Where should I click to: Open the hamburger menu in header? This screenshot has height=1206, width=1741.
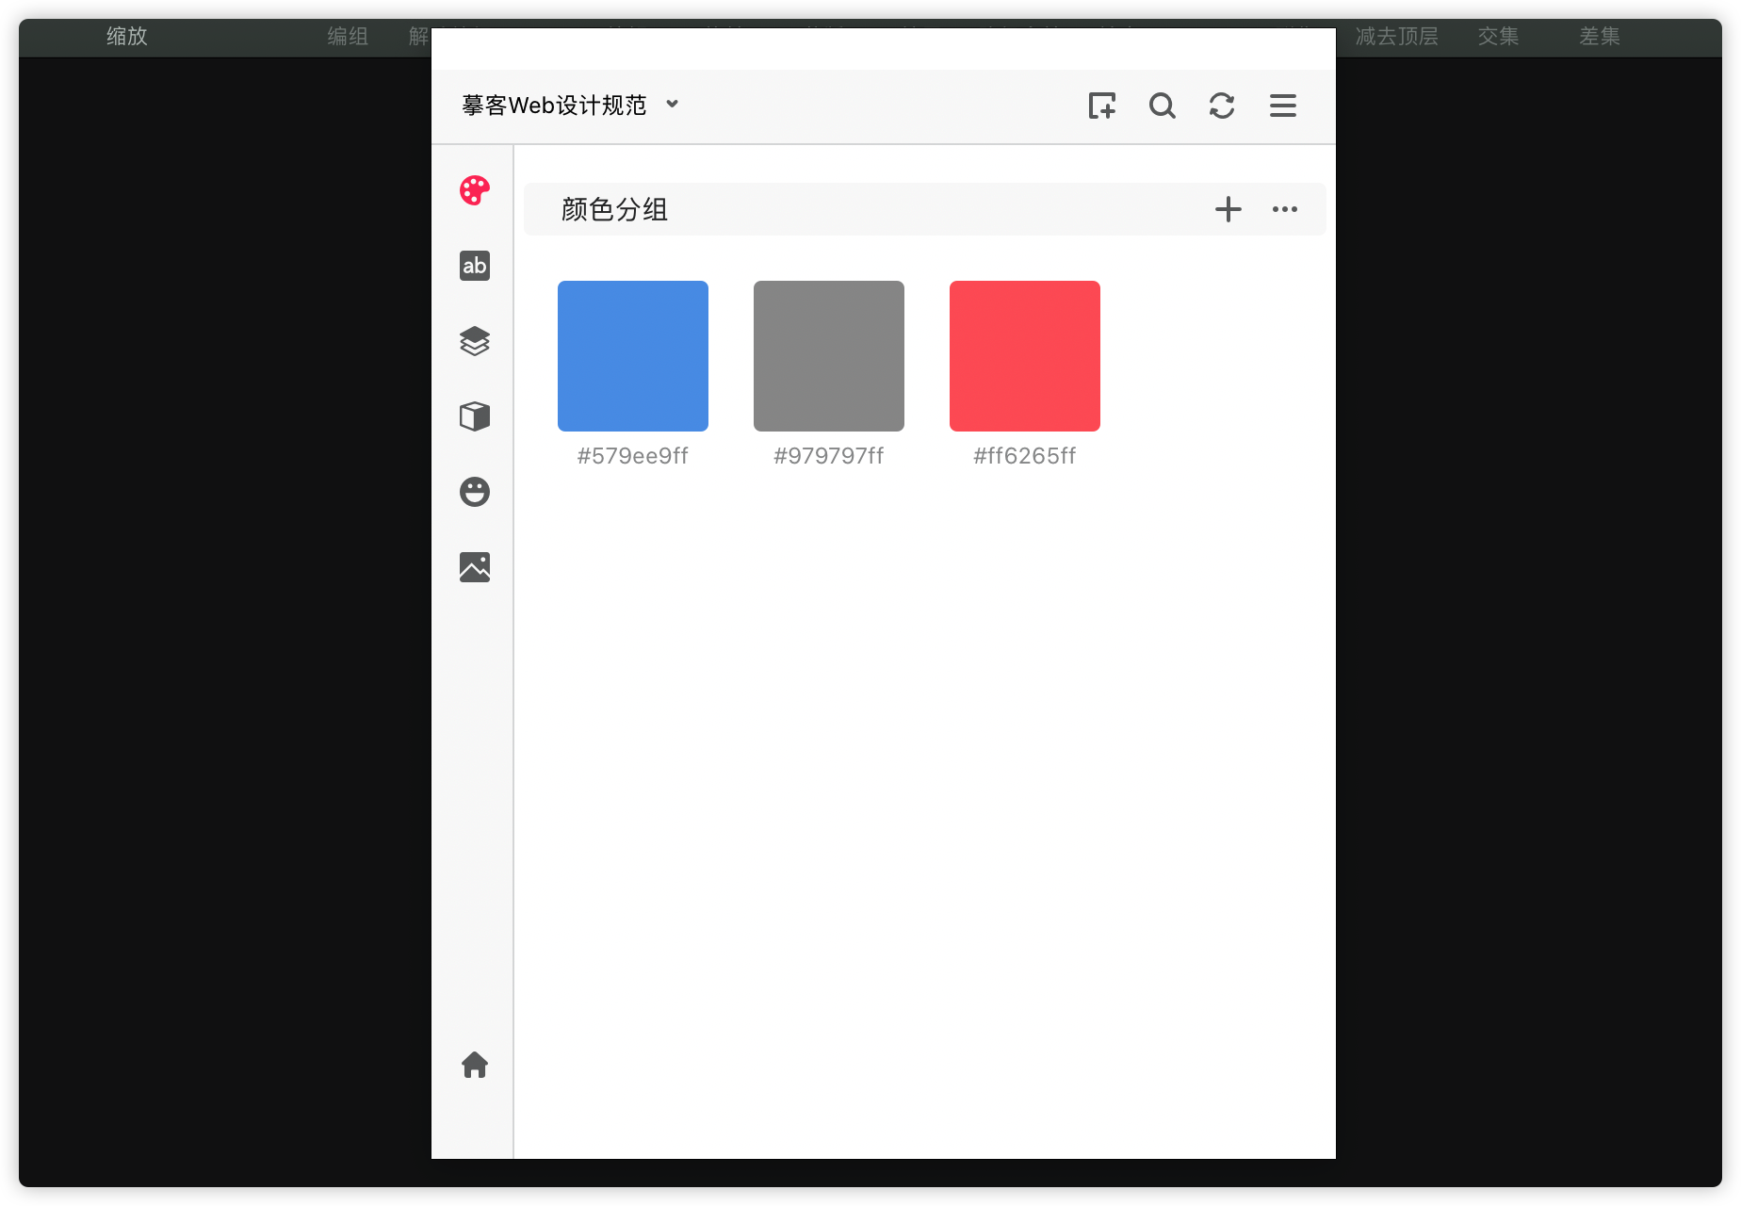[x=1282, y=106]
